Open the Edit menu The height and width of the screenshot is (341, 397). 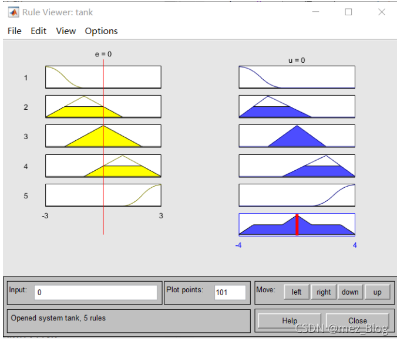[x=38, y=31]
